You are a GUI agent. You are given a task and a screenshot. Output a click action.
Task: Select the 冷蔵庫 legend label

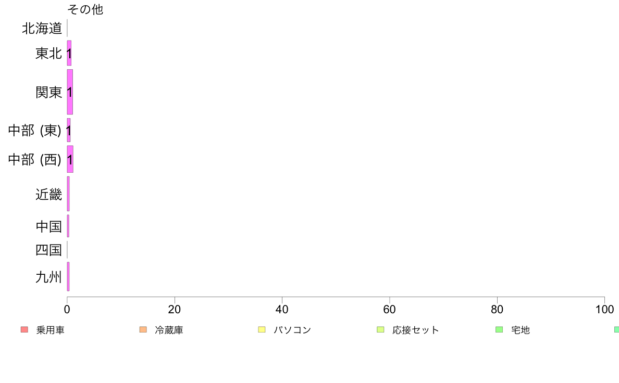pos(169,330)
